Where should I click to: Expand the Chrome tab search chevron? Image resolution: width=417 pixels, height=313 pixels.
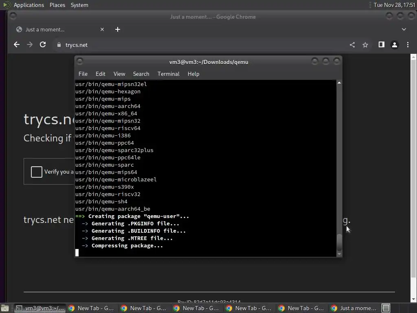pos(404,29)
